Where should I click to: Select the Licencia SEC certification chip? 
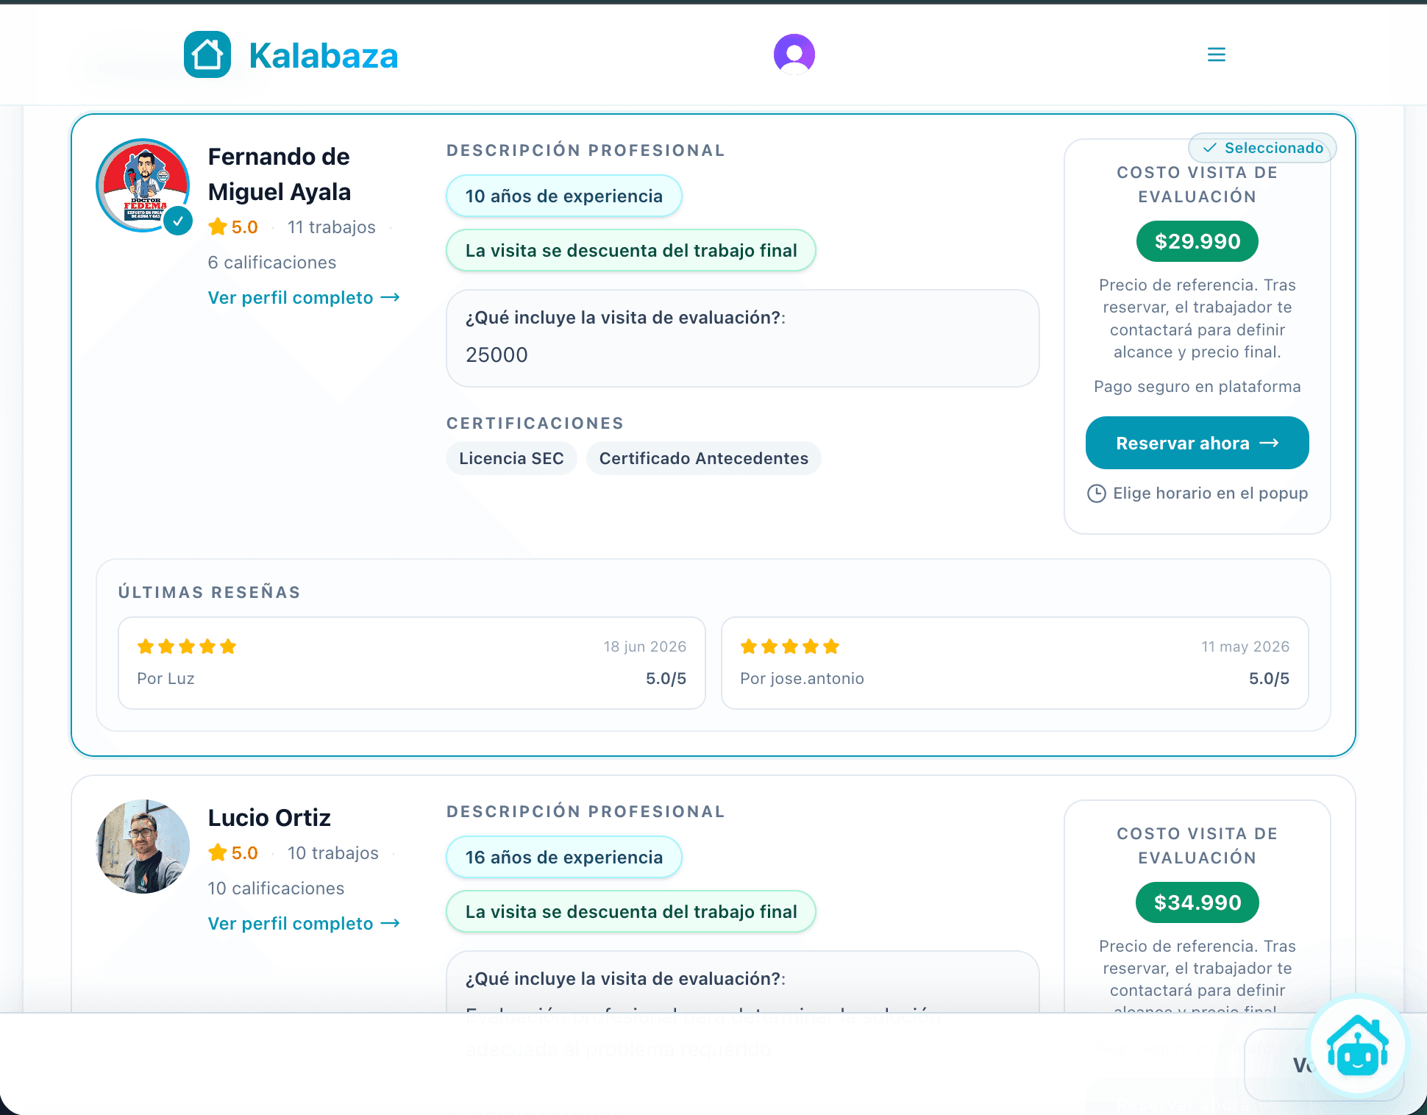[x=511, y=458]
